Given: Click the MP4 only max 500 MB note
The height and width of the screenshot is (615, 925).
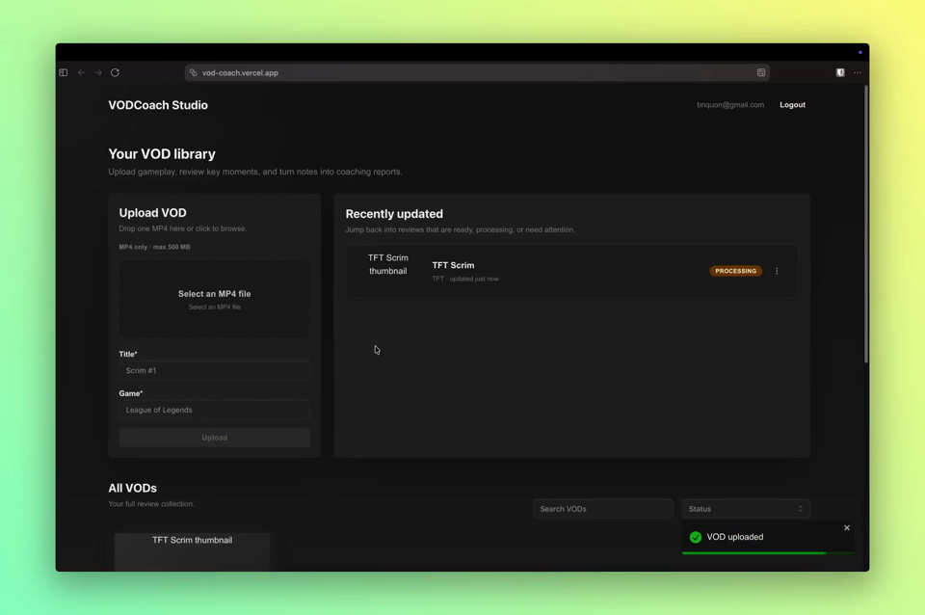Looking at the screenshot, I should pyautogui.click(x=154, y=247).
